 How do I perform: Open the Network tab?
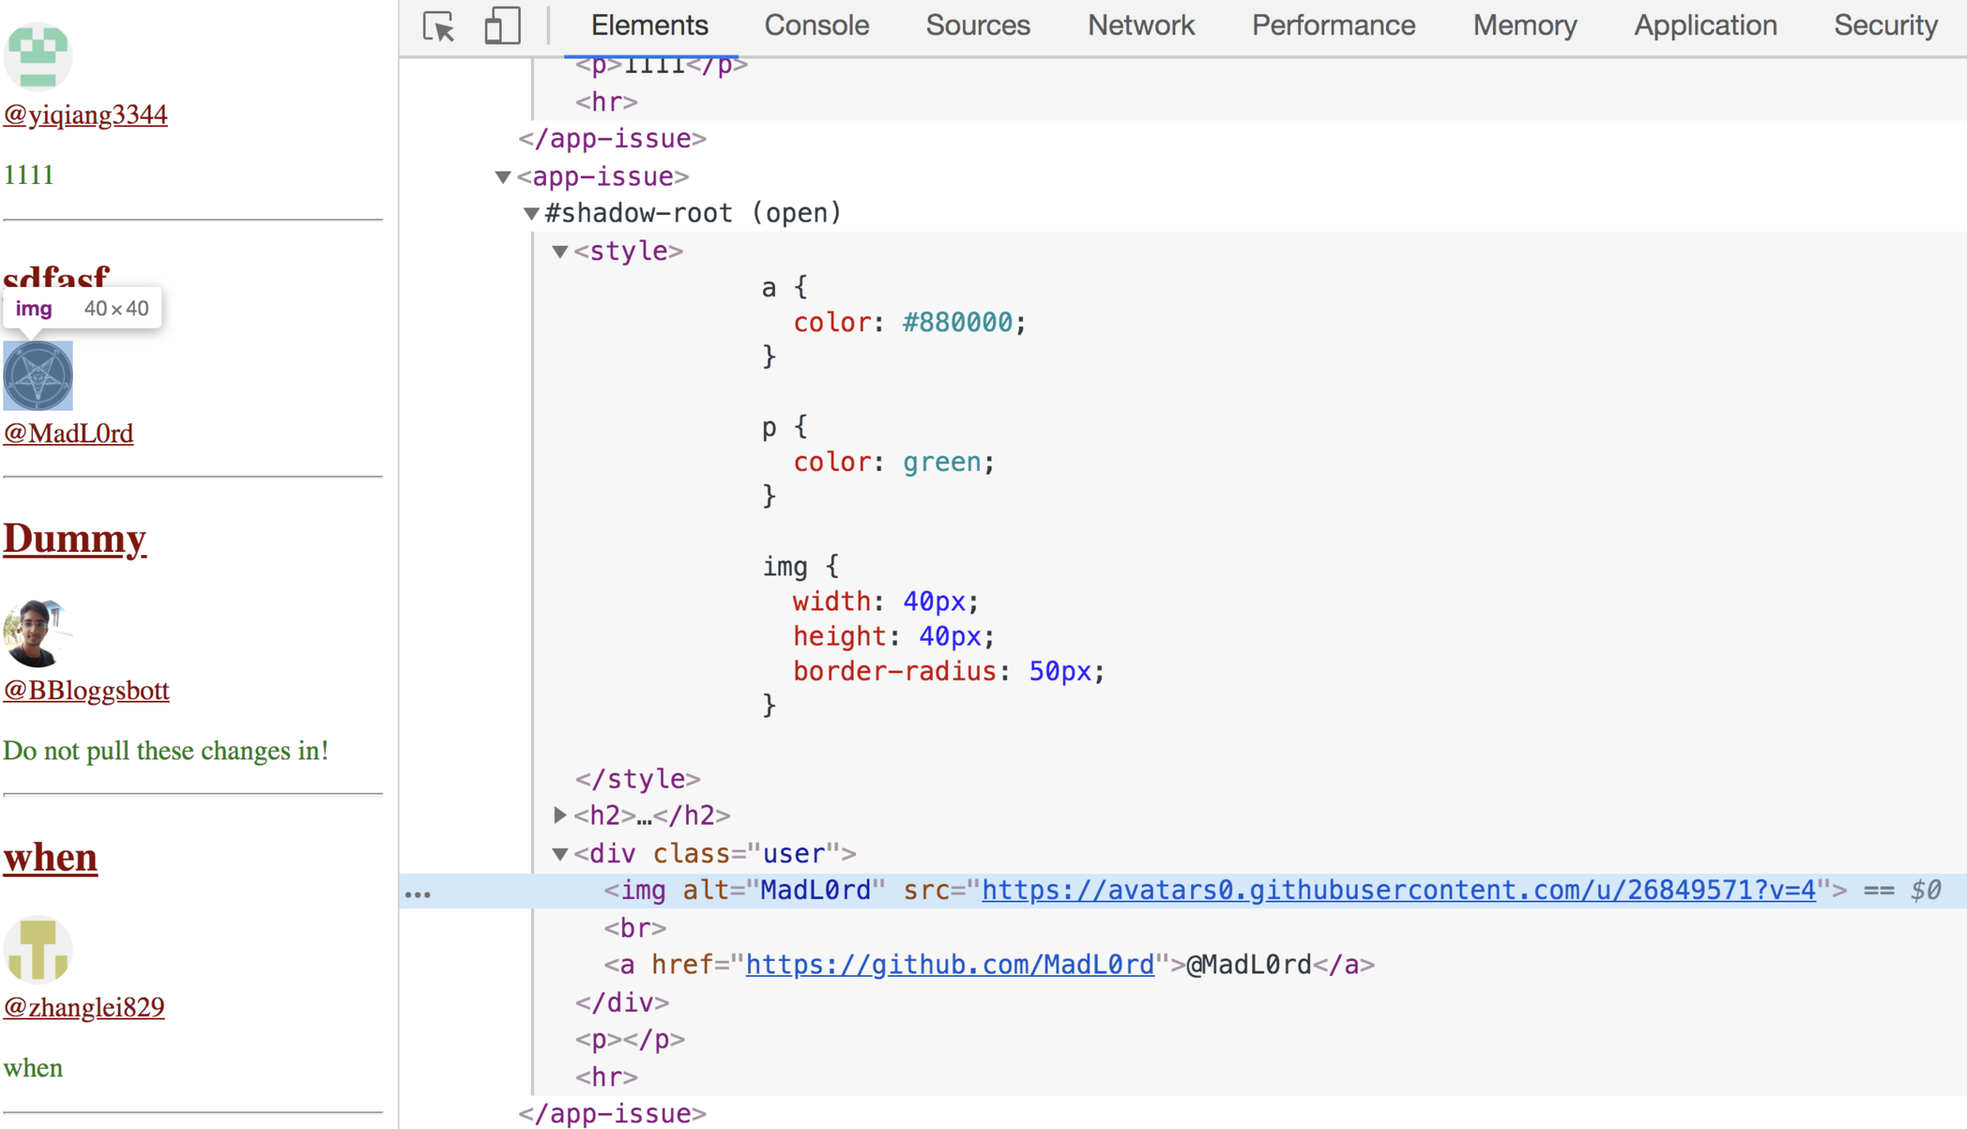tap(1140, 26)
